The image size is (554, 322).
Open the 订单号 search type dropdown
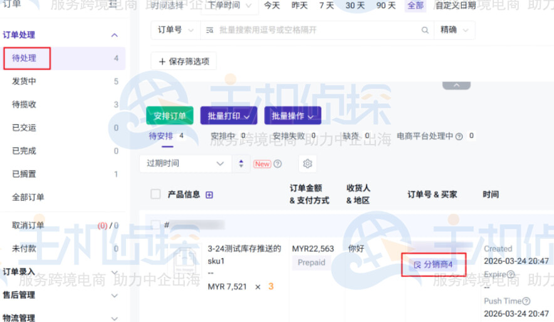click(175, 30)
